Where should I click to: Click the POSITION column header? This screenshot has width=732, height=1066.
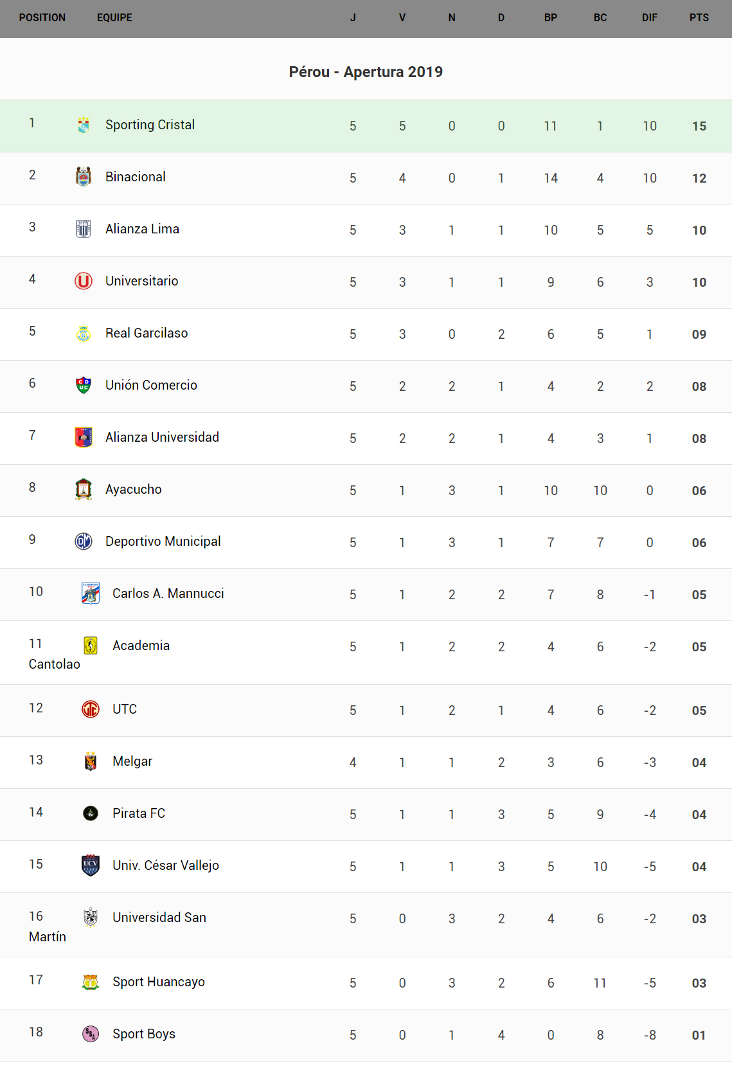point(42,18)
